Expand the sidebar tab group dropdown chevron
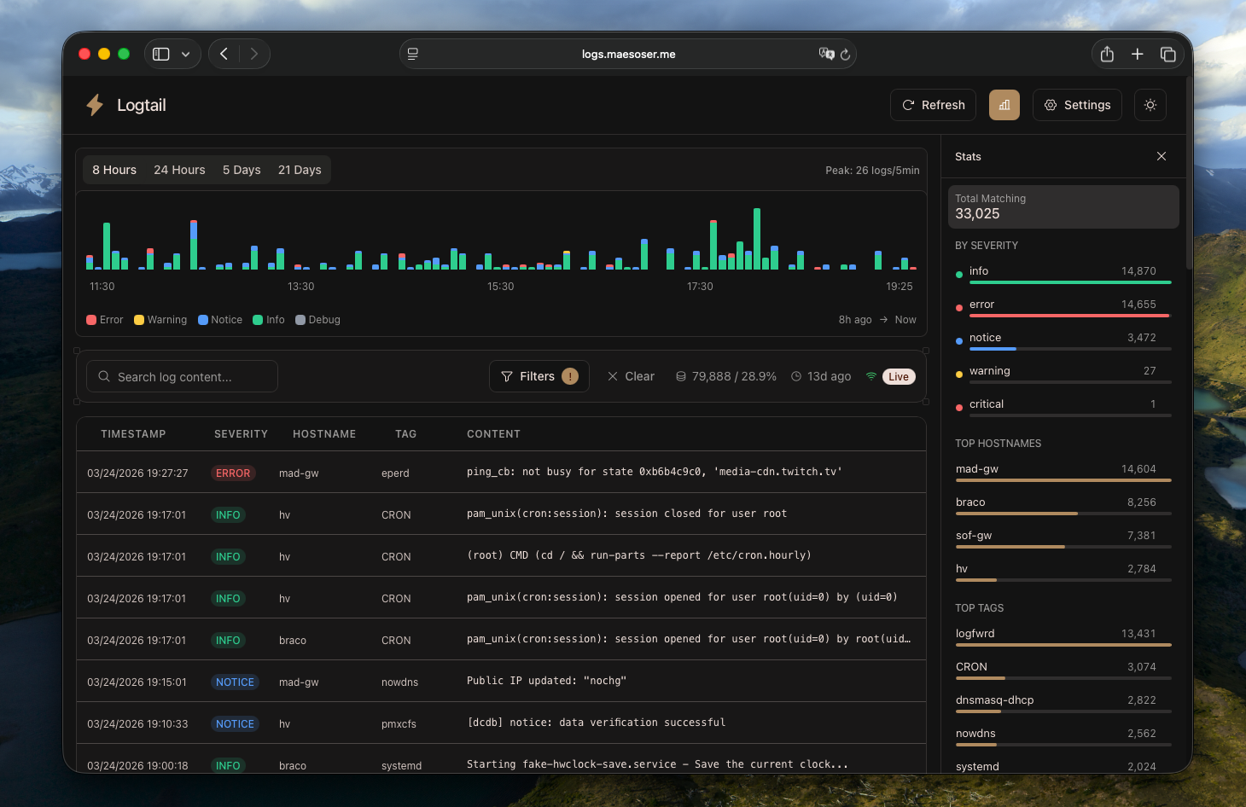This screenshot has height=807, width=1246. tap(185, 54)
